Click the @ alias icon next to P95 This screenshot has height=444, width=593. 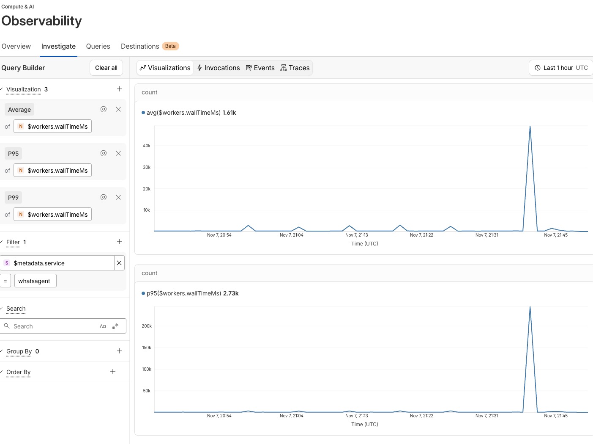(104, 153)
